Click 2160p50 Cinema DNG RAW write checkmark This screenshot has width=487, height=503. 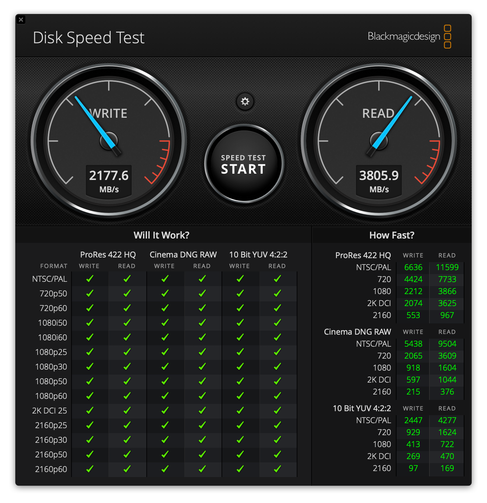click(x=165, y=454)
